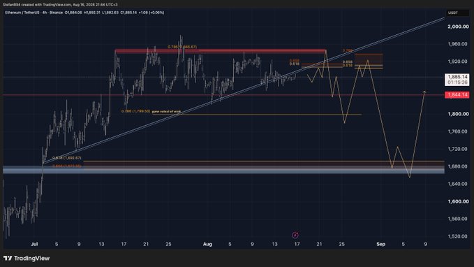Select the Ethereum / TetherUS symbol title
Viewport: 474px width, 267px height.
[x=22, y=13]
